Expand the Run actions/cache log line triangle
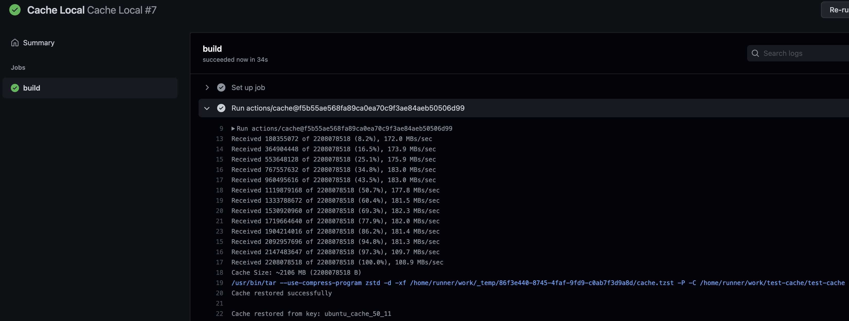 coord(233,129)
